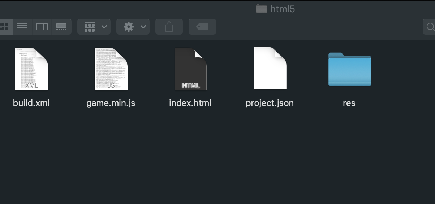The image size is (435, 204).
Task: Click the Edit Tags button
Action: click(202, 27)
